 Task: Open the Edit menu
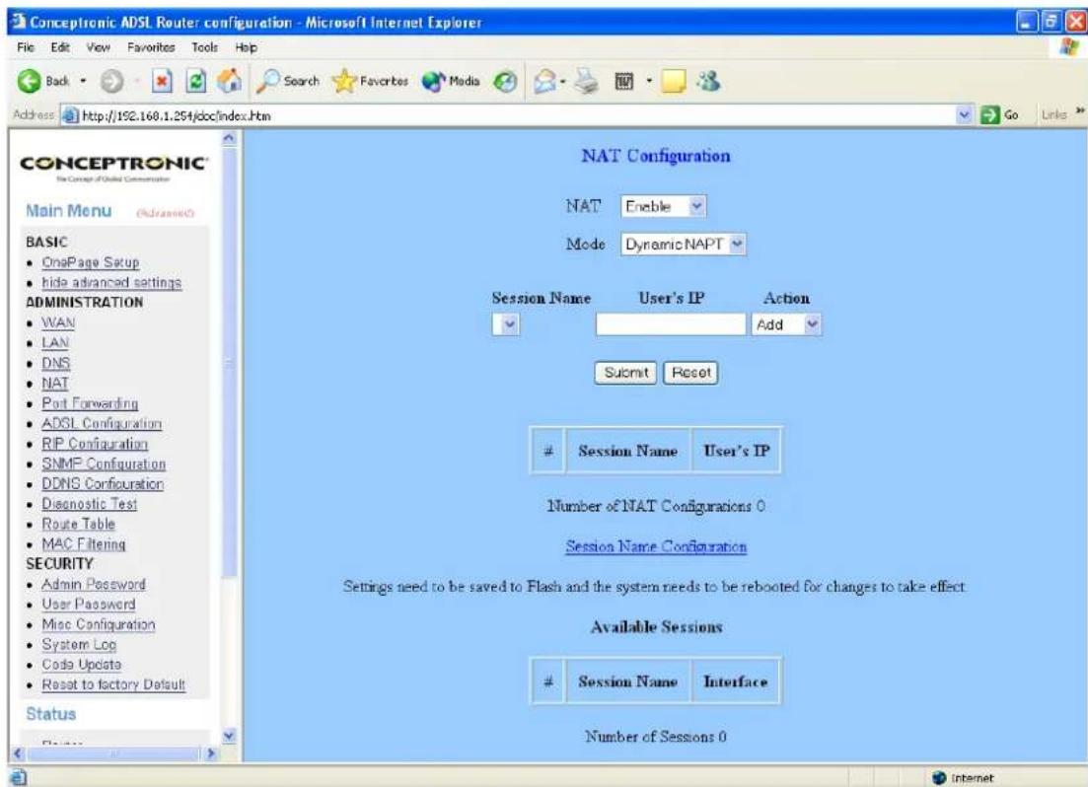click(59, 47)
